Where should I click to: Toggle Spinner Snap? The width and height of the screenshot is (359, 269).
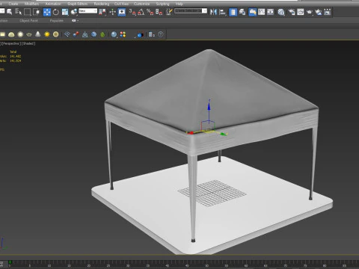[x=159, y=12]
